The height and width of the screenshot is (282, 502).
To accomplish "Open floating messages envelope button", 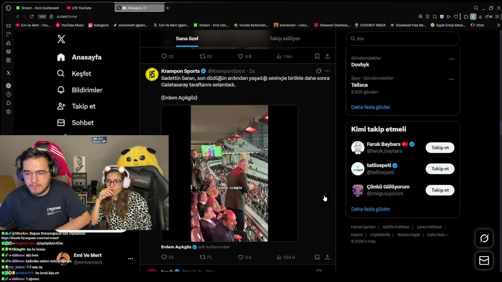I will coord(484,260).
